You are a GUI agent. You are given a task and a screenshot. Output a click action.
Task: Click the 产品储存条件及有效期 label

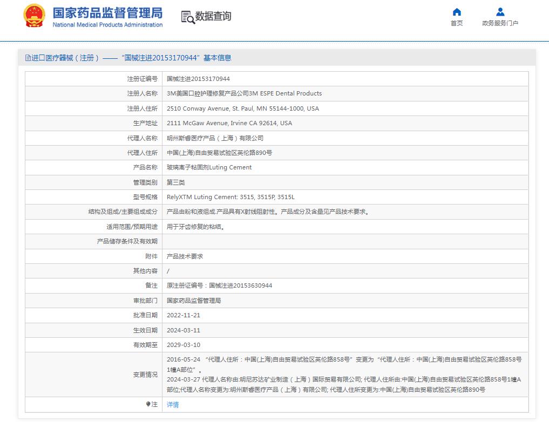127,241
